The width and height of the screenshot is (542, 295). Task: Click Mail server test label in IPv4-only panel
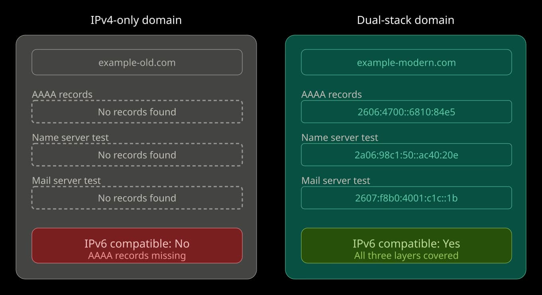click(x=67, y=181)
